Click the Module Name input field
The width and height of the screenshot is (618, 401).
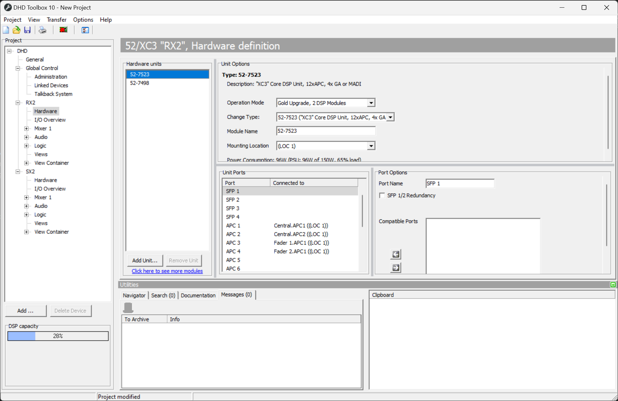(x=326, y=131)
